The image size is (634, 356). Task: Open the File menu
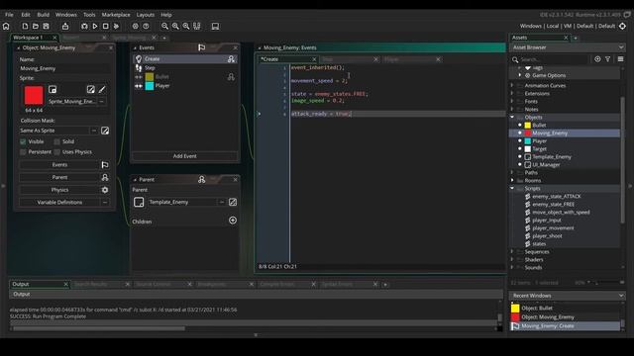(9, 15)
